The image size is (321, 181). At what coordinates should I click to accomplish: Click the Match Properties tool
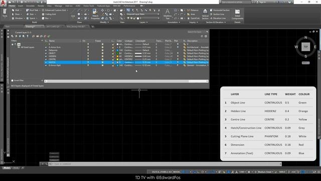pos(95,14)
